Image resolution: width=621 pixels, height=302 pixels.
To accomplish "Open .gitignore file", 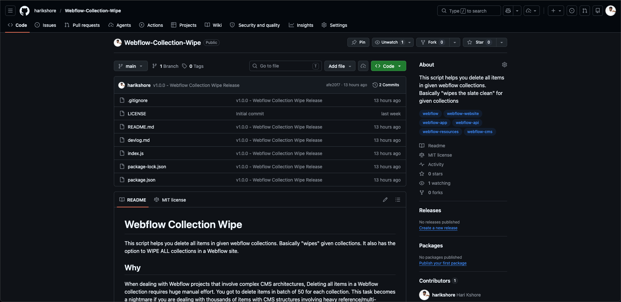I will pos(137,100).
